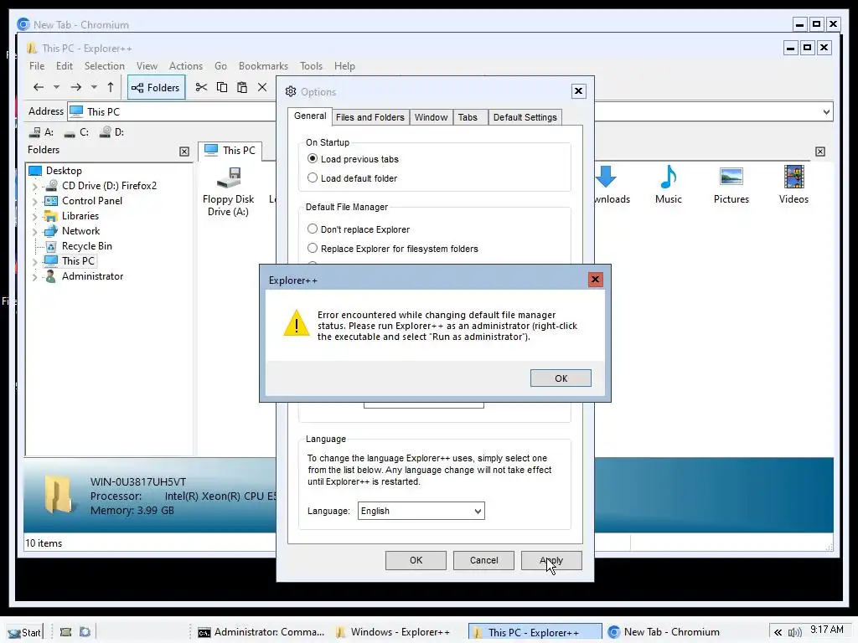This screenshot has height=643, width=858.
Task: Expand hidden tray icons chevron
Action: 778,633
